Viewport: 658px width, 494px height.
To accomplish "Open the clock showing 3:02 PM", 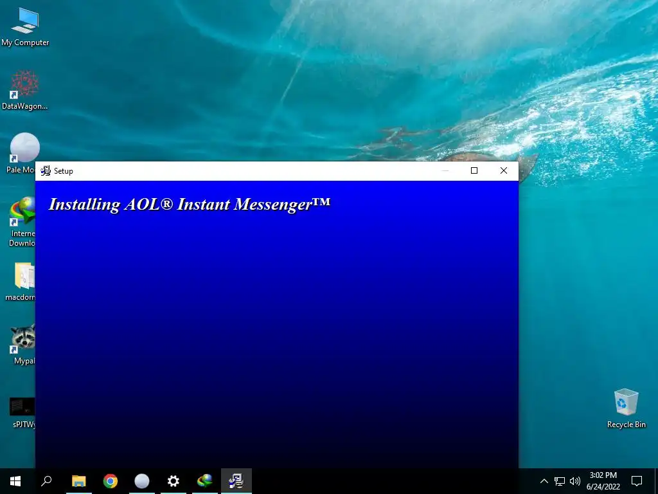I will [x=603, y=481].
